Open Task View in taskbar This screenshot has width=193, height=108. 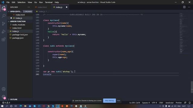pos(16,106)
